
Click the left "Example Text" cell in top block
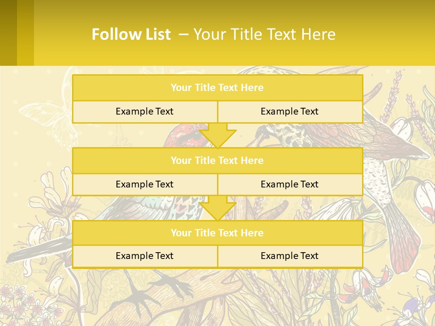click(145, 111)
